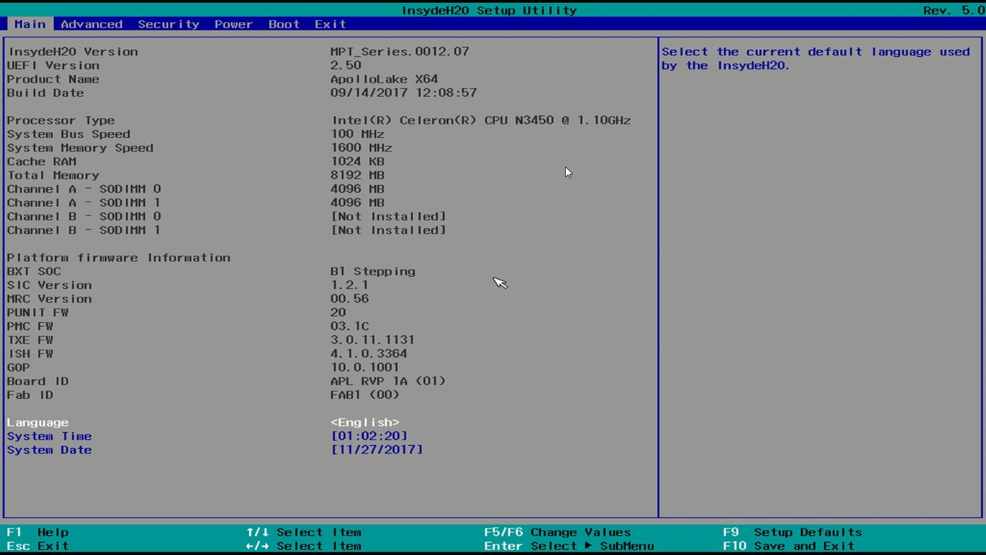
Task: Click Board ID value APL RVP 1A (01)
Action: pyautogui.click(x=388, y=381)
